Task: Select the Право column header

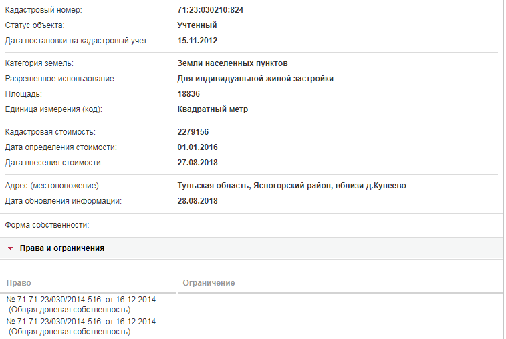Action: coord(19,282)
